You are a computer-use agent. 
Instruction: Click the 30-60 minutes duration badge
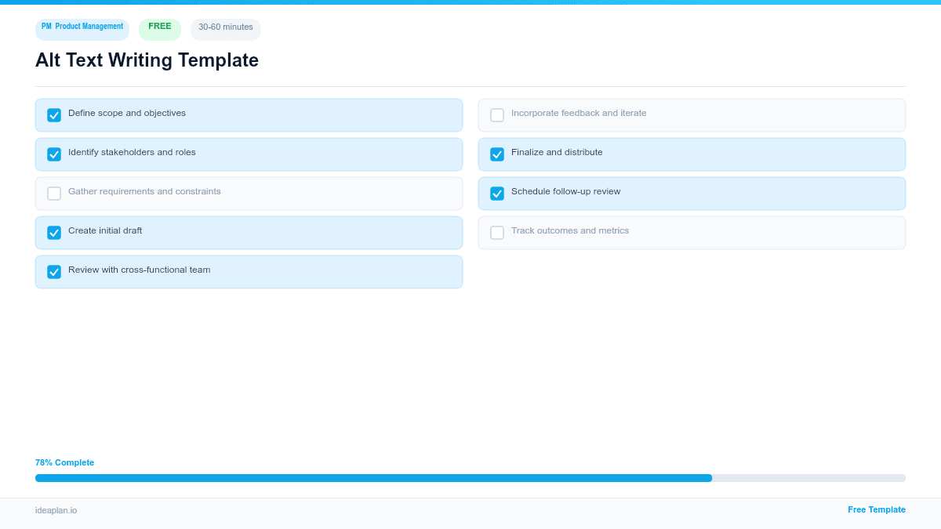tap(225, 29)
